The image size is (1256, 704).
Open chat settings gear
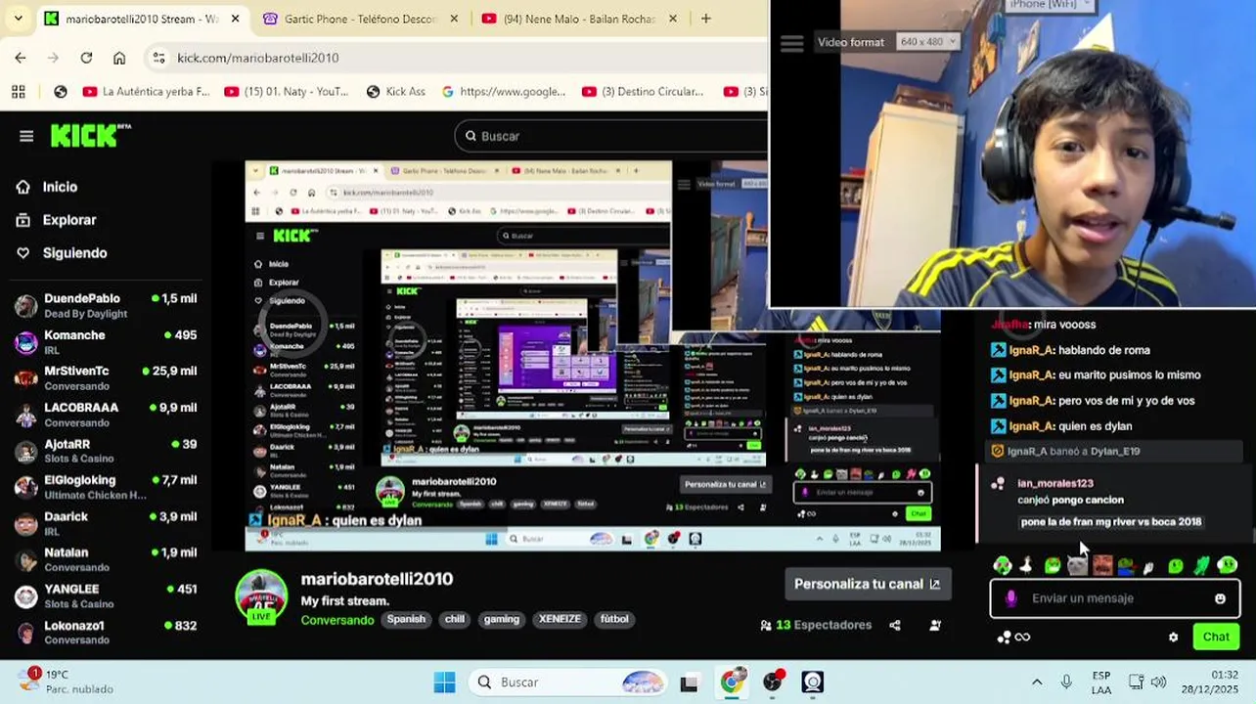[1173, 638]
